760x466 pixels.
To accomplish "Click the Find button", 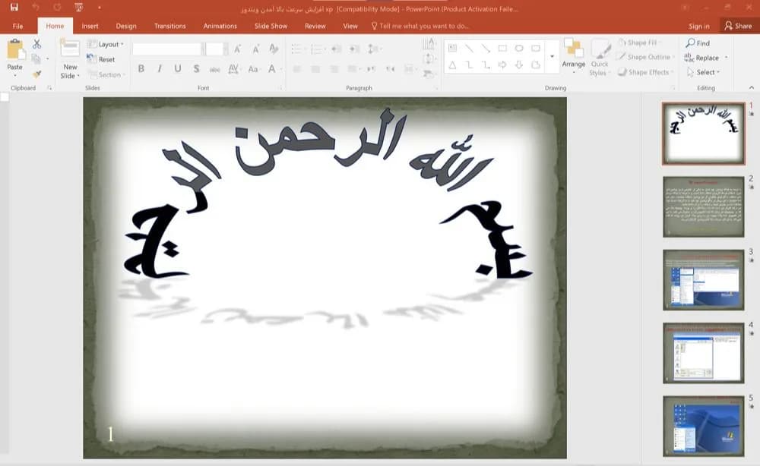I will pyautogui.click(x=698, y=43).
